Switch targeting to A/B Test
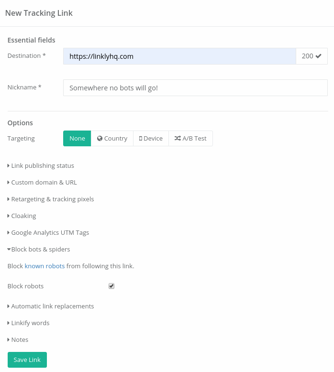 click(190, 138)
